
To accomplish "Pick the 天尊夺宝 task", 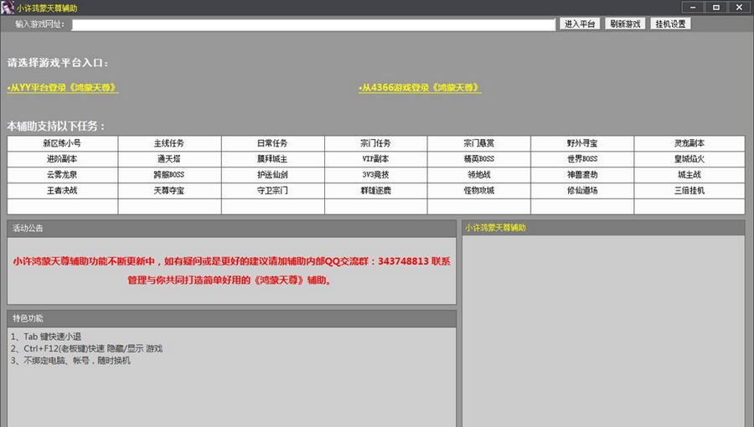I will pos(169,191).
